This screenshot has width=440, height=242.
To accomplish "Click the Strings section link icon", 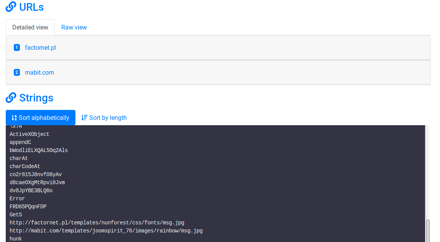I will click(x=11, y=98).
